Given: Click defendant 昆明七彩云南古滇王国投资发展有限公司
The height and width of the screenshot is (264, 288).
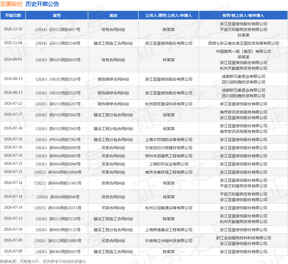Looking at the screenshot, I should [243, 43].
